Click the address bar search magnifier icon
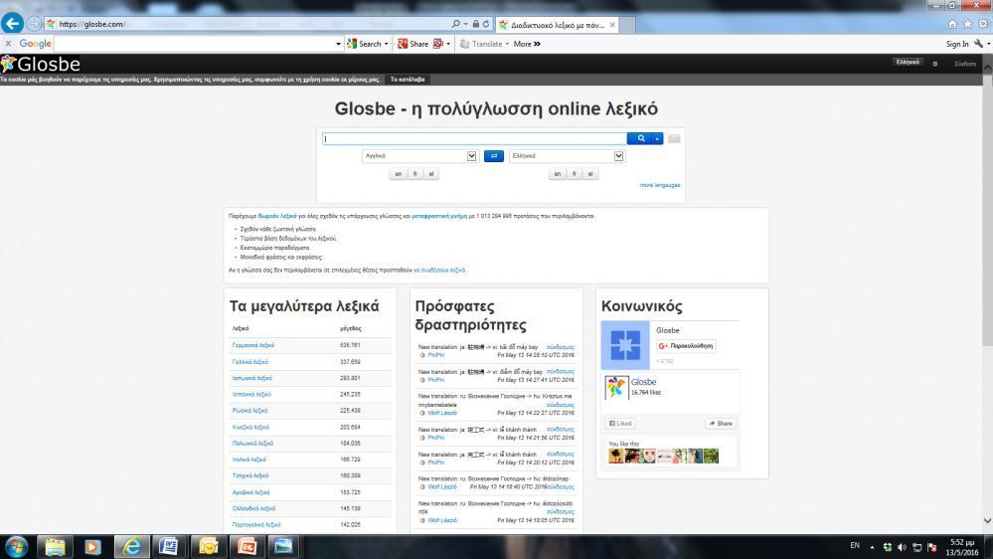Viewport: 993px width, 559px height. pyautogui.click(x=455, y=24)
